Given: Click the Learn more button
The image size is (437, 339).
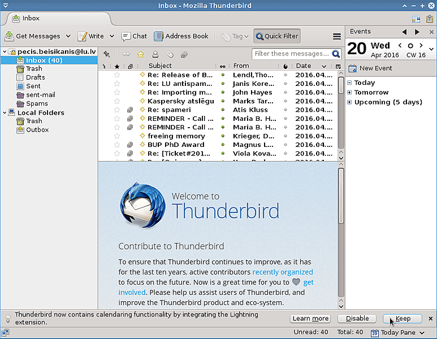Looking at the screenshot, I should 310,319.
